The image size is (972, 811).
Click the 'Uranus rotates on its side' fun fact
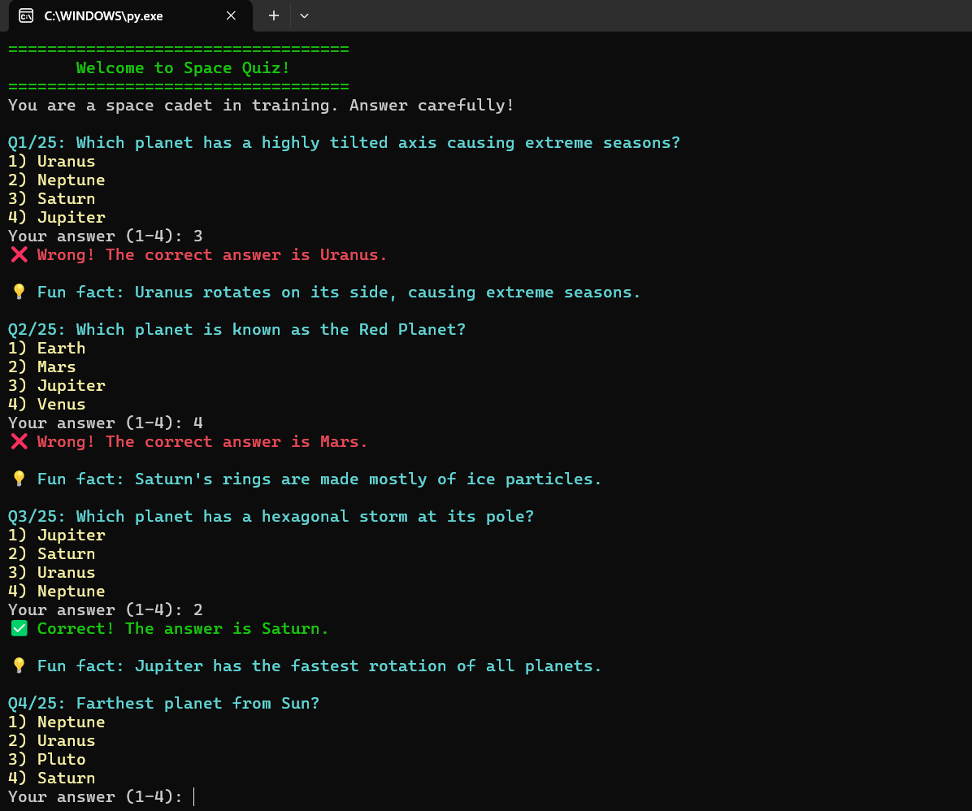(338, 292)
